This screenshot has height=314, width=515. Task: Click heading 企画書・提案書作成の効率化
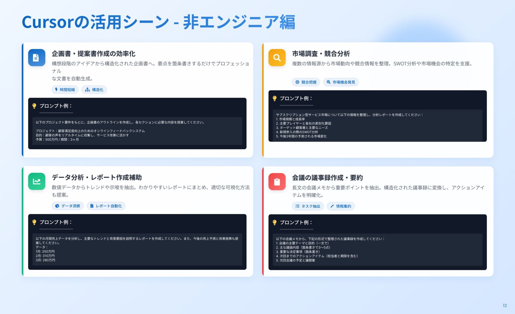pos(94,54)
